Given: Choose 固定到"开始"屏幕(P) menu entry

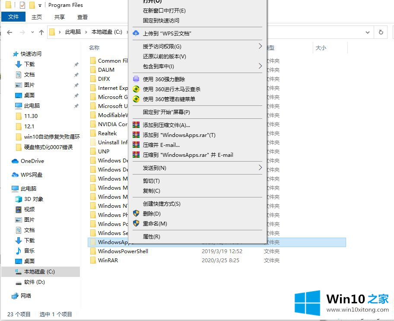Looking at the screenshot, I should pos(166,112).
